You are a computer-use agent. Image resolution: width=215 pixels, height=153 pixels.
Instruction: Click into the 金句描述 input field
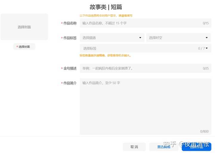tap(140, 68)
